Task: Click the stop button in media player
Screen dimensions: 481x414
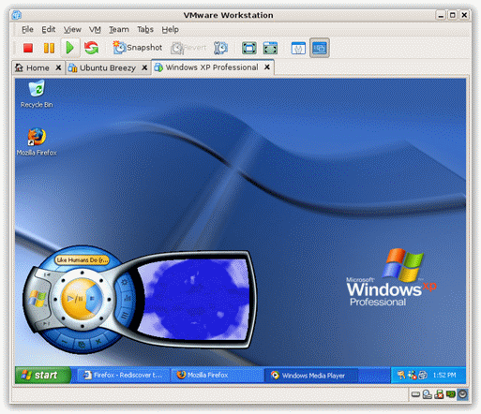Action: tap(93, 299)
